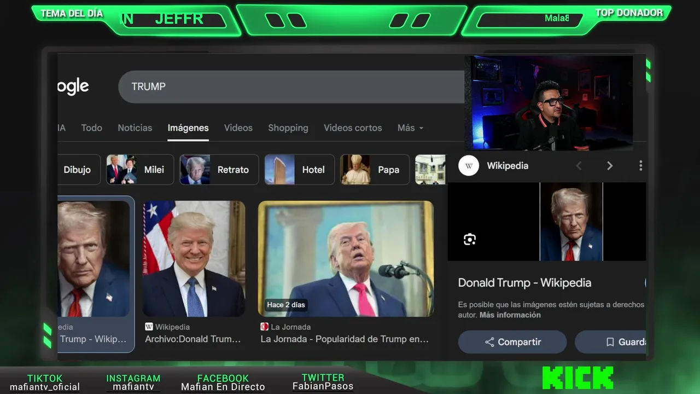Viewport: 700px width, 394px height.
Task: Select the Imágenes tab
Action: pyautogui.click(x=188, y=128)
